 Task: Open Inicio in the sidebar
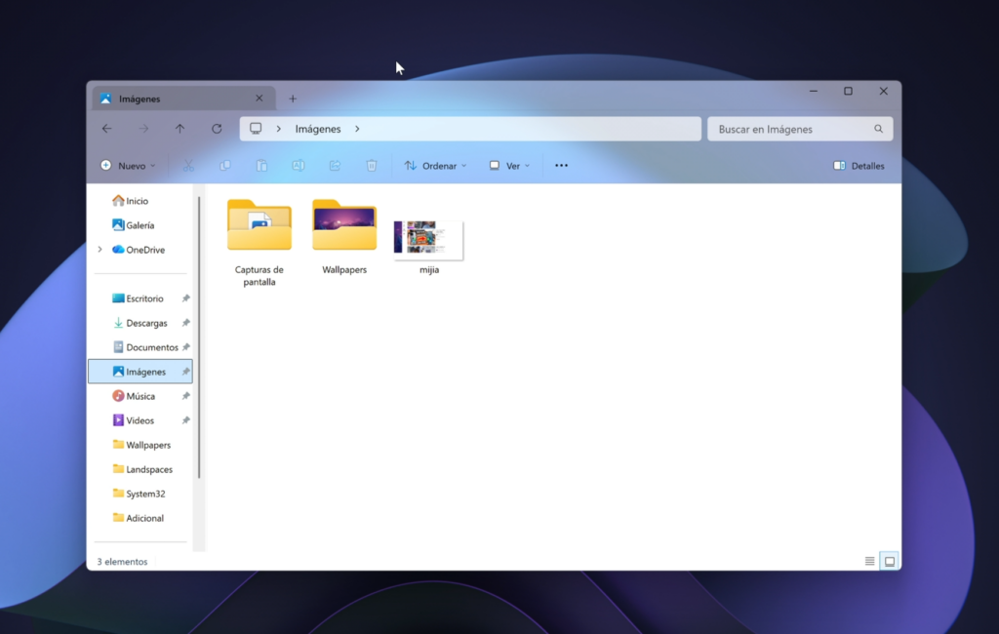click(137, 201)
